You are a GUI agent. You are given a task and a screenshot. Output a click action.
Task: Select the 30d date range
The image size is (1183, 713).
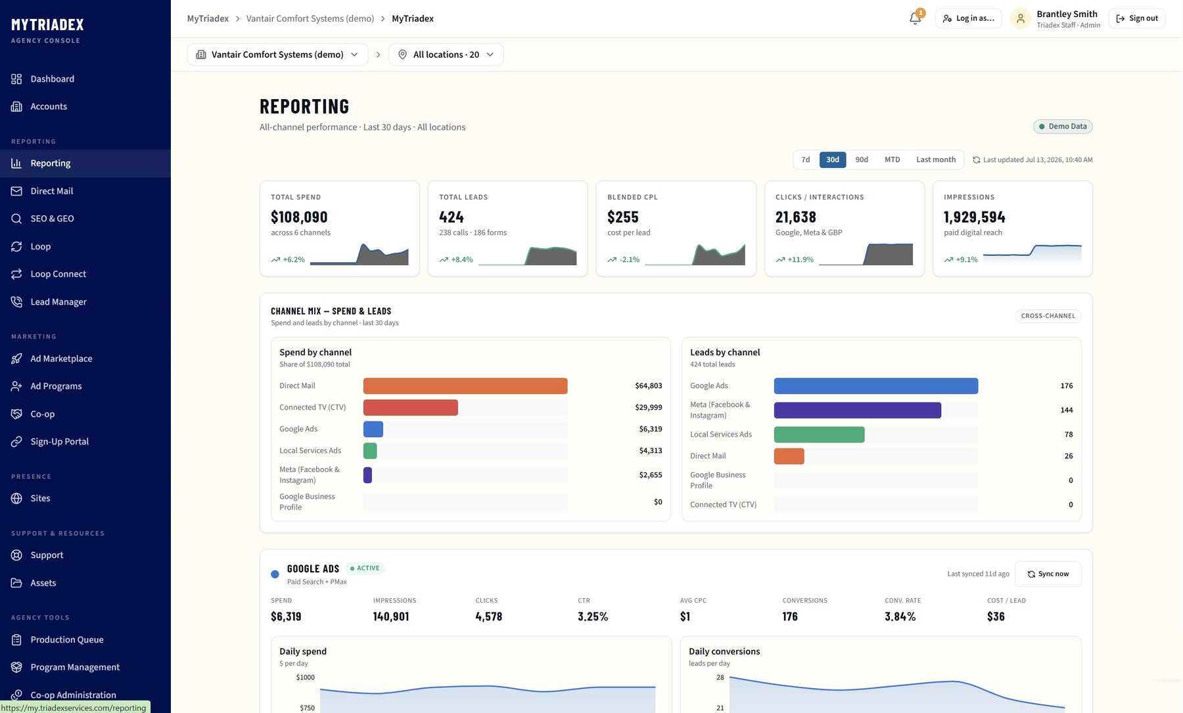(x=833, y=160)
